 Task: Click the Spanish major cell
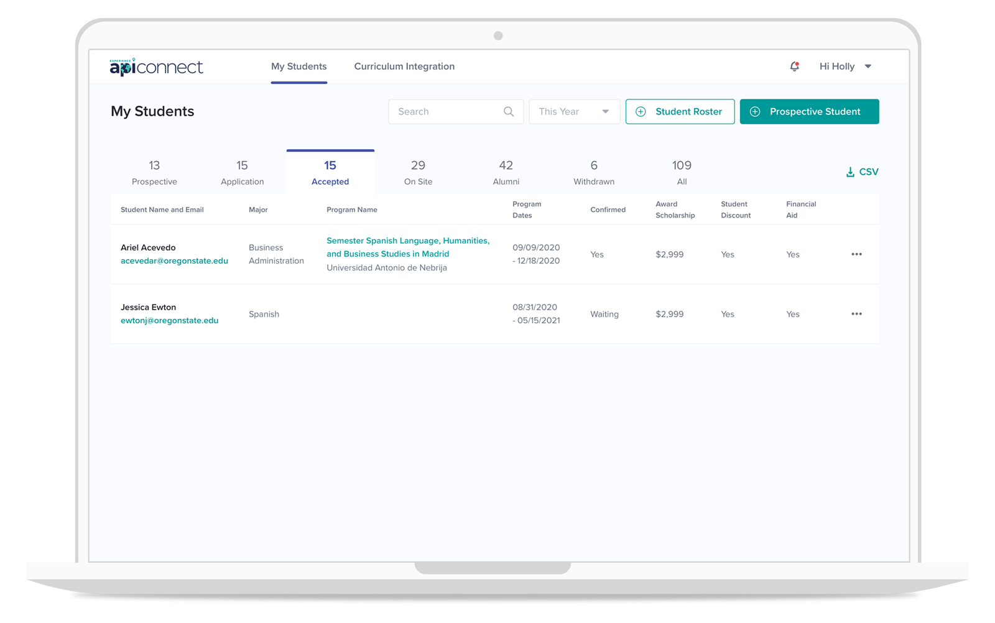pyautogui.click(x=264, y=314)
